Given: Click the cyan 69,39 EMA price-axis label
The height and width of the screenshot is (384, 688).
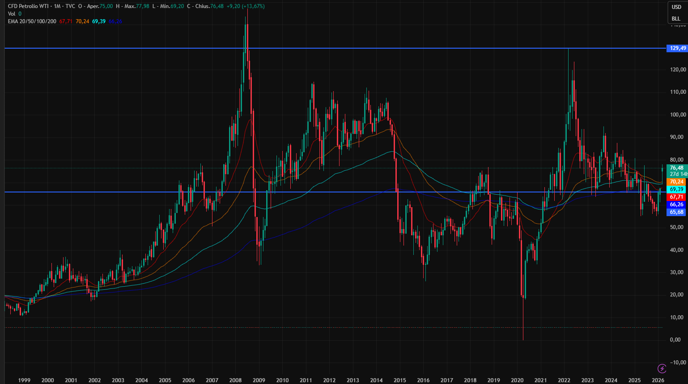Looking at the screenshot, I should [676, 189].
